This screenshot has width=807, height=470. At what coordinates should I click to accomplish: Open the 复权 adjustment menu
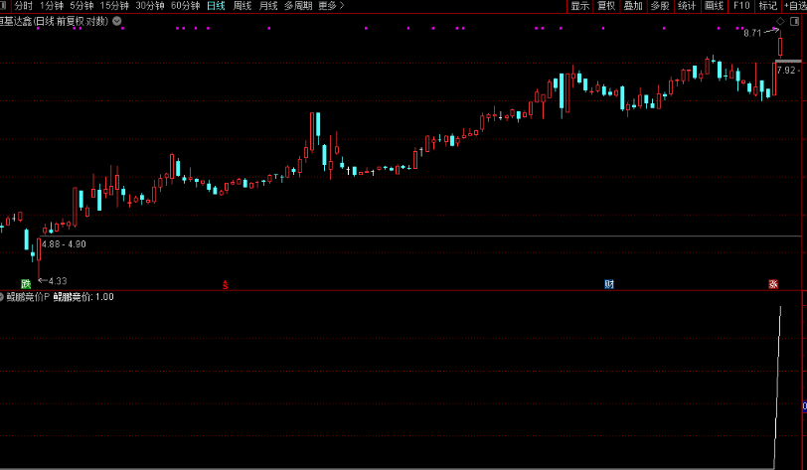point(606,6)
